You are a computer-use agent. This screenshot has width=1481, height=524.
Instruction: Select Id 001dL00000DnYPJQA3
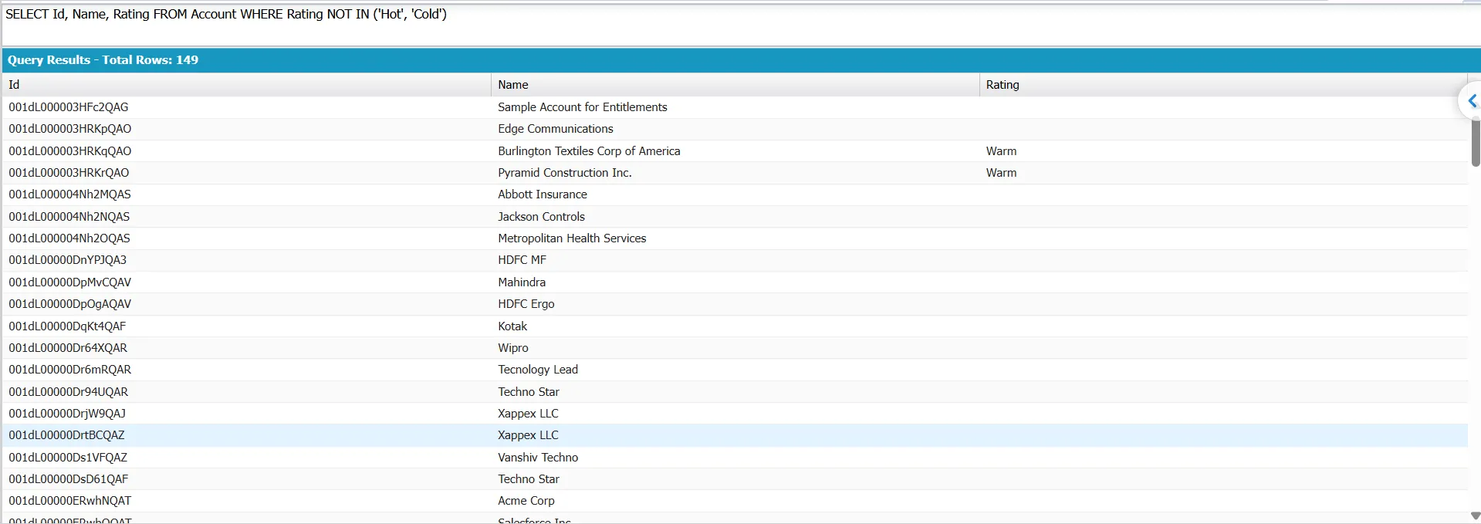click(68, 260)
